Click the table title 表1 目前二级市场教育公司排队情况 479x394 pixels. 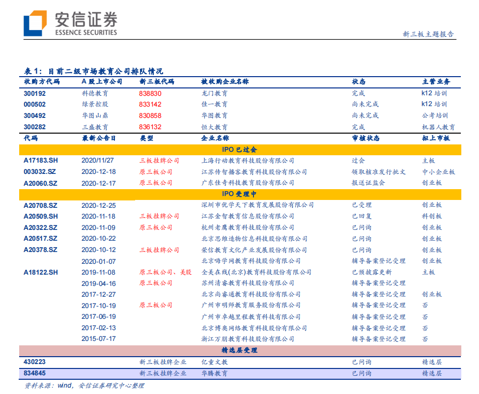point(93,71)
